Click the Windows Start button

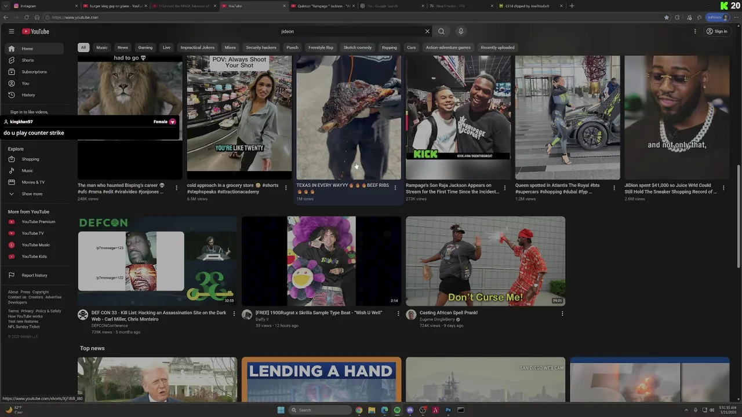[x=281, y=410]
